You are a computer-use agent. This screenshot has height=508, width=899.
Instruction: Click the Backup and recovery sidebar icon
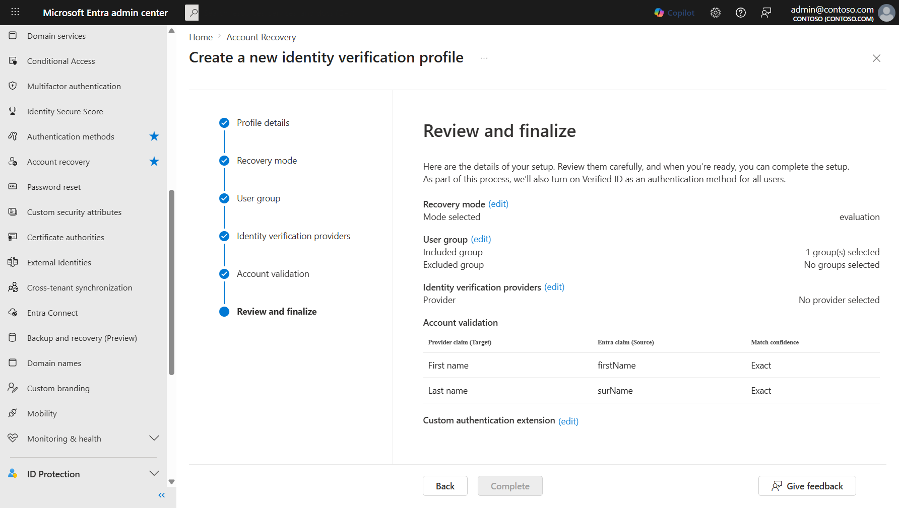click(x=13, y=338)
